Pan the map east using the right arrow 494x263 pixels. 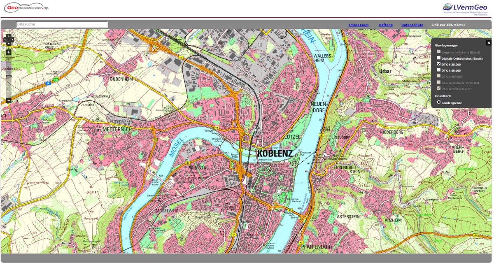tap(13, 40)
